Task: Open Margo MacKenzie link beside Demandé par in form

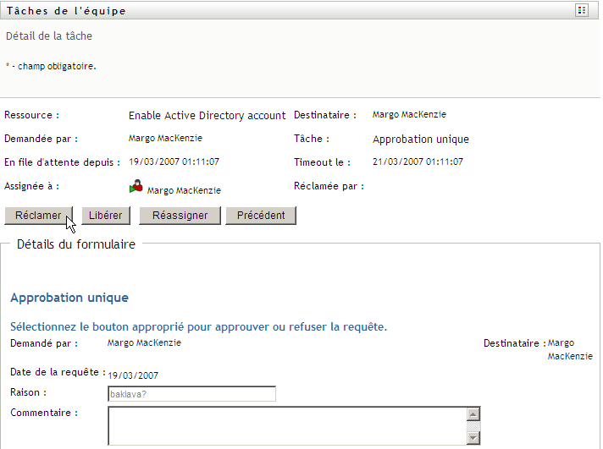Action: click(144, 342)
